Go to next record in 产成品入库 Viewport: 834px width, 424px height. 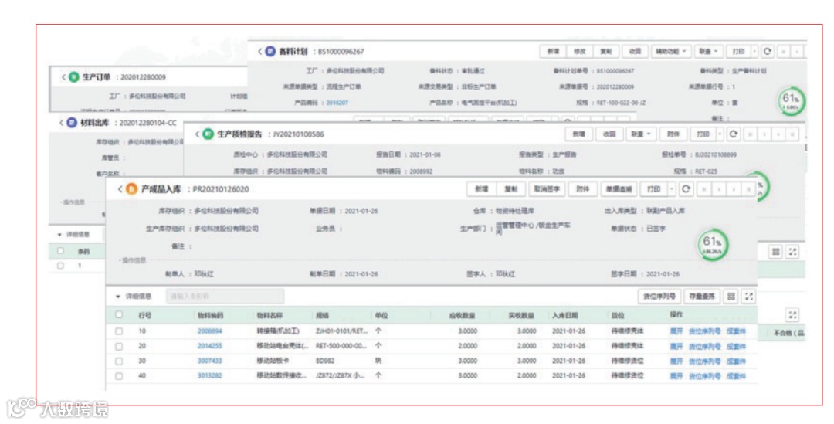click(734, 189)
